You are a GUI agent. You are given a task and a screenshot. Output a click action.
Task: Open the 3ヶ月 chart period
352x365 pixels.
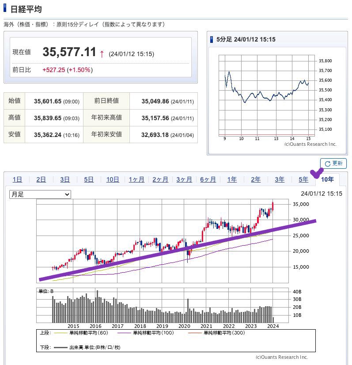tap(184, 179)
